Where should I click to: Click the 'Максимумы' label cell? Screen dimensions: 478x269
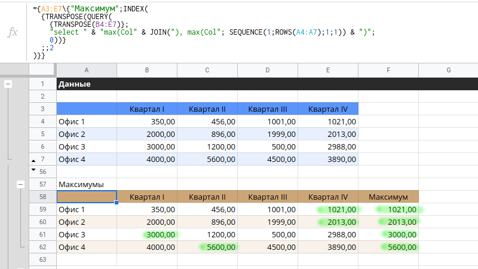coord(87,184)
